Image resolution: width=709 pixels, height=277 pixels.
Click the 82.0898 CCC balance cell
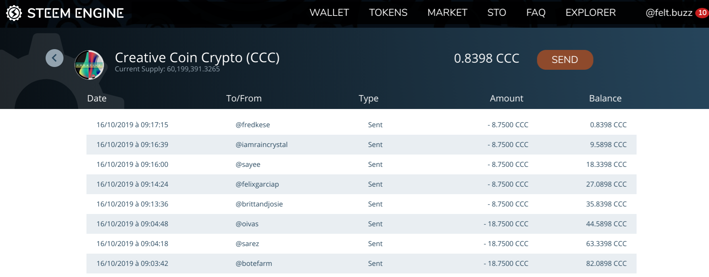[606, 264]
